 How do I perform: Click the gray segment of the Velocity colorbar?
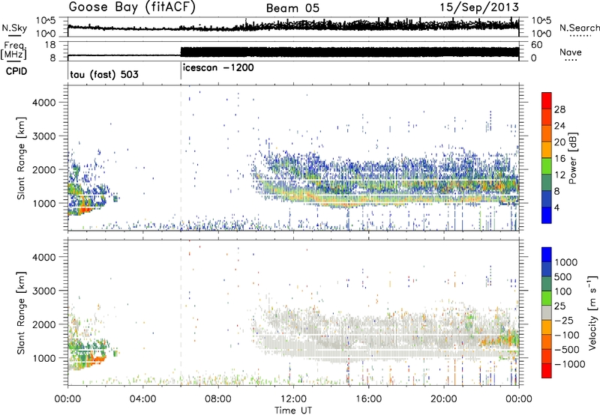(x=547, y=312)
